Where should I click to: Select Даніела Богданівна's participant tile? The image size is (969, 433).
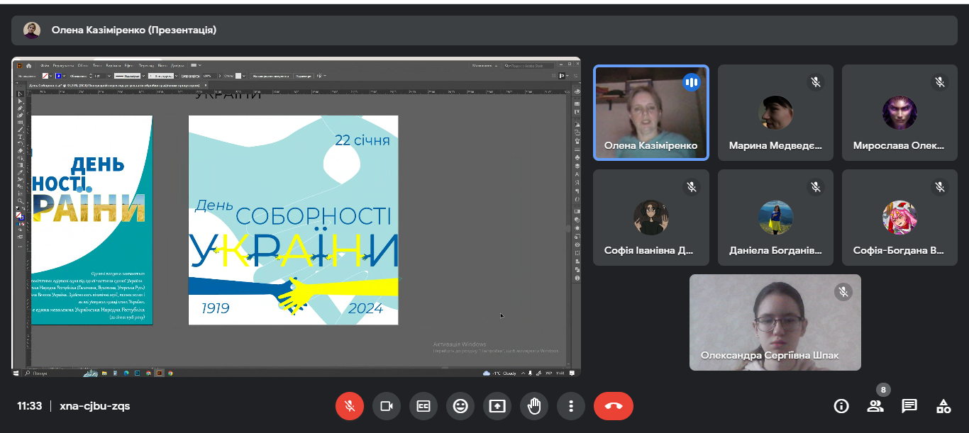point(775,218)
